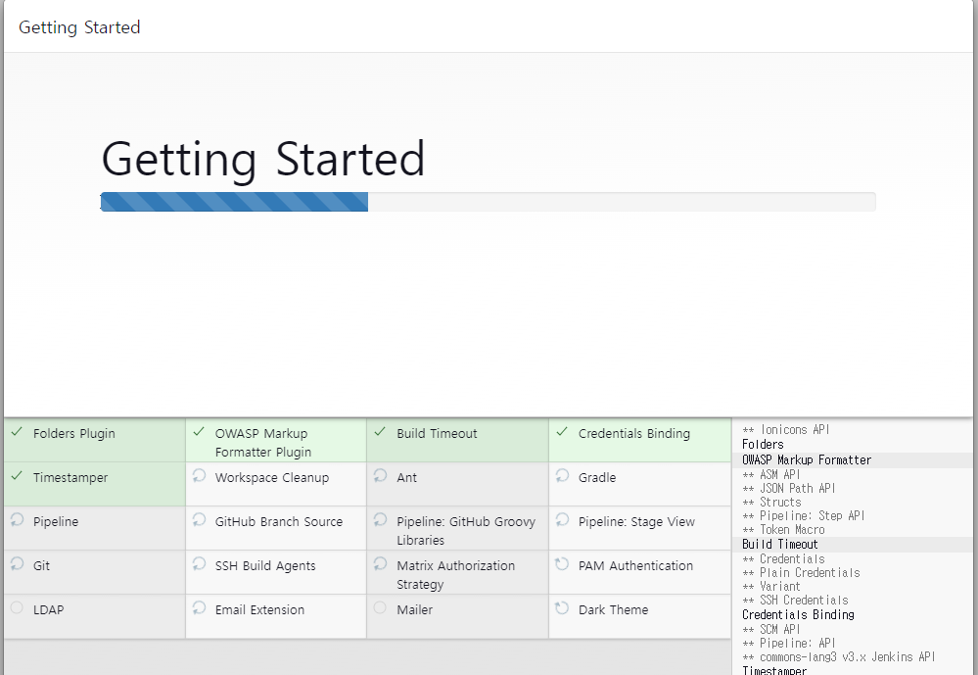Select the Credentials Binding plugin label

click(x=634, y=433)
